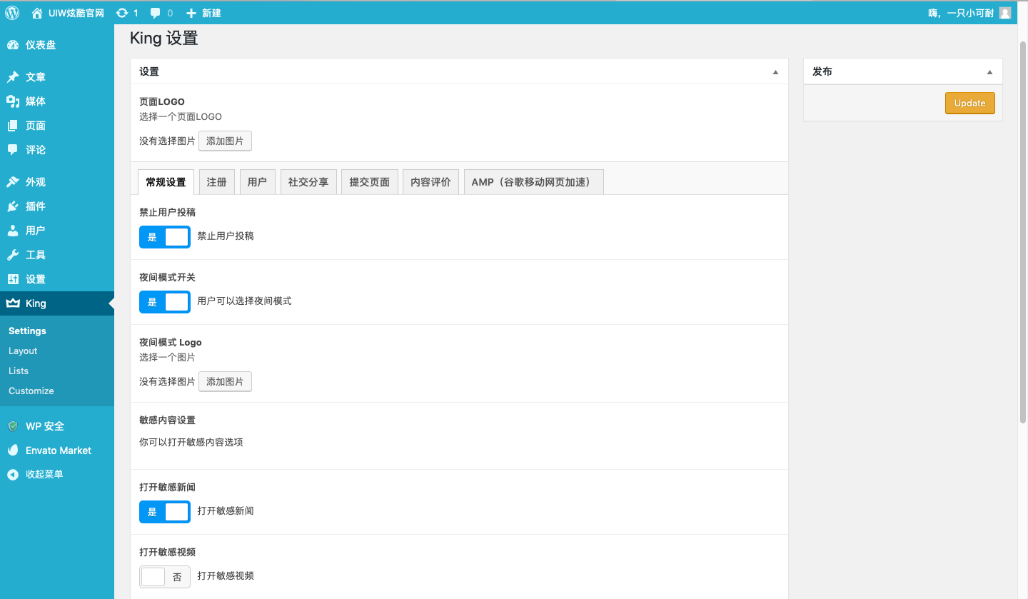The width and height of the screenshot is (1028, 599).
Task: Open the updates icon in admin bar
Action: 122,13
